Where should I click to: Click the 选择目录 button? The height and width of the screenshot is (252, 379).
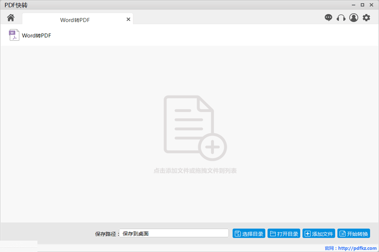click(x=249, y=234)
